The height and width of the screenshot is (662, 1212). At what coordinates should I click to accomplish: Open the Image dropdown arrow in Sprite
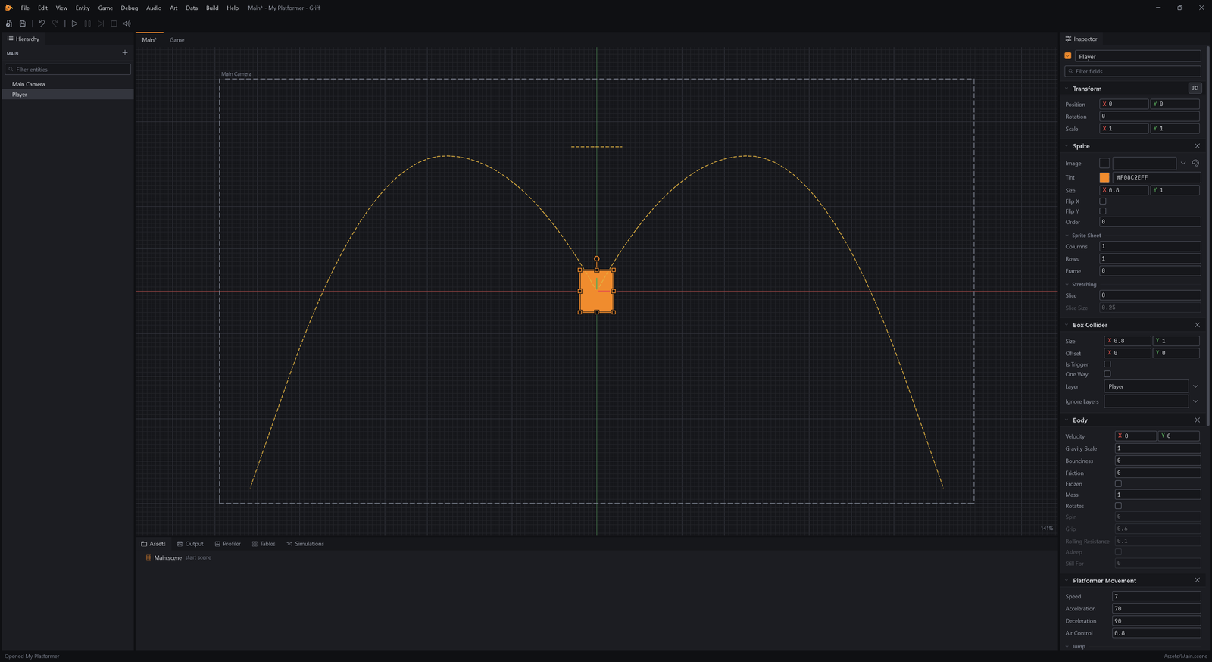click(x=1183, y=163)
